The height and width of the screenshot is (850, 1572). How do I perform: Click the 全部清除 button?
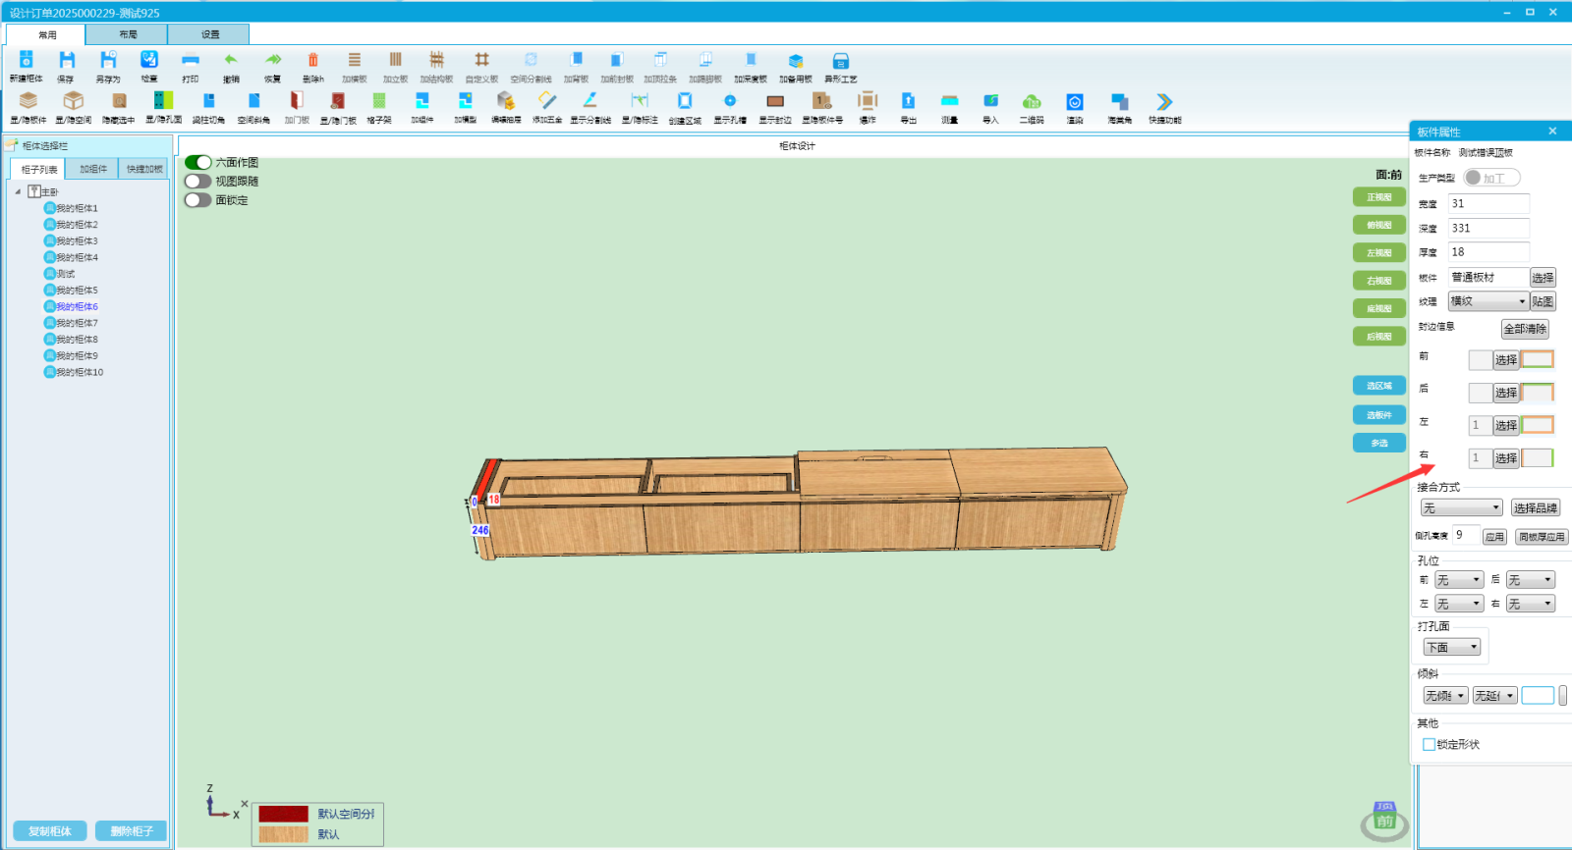point(1525,330)
